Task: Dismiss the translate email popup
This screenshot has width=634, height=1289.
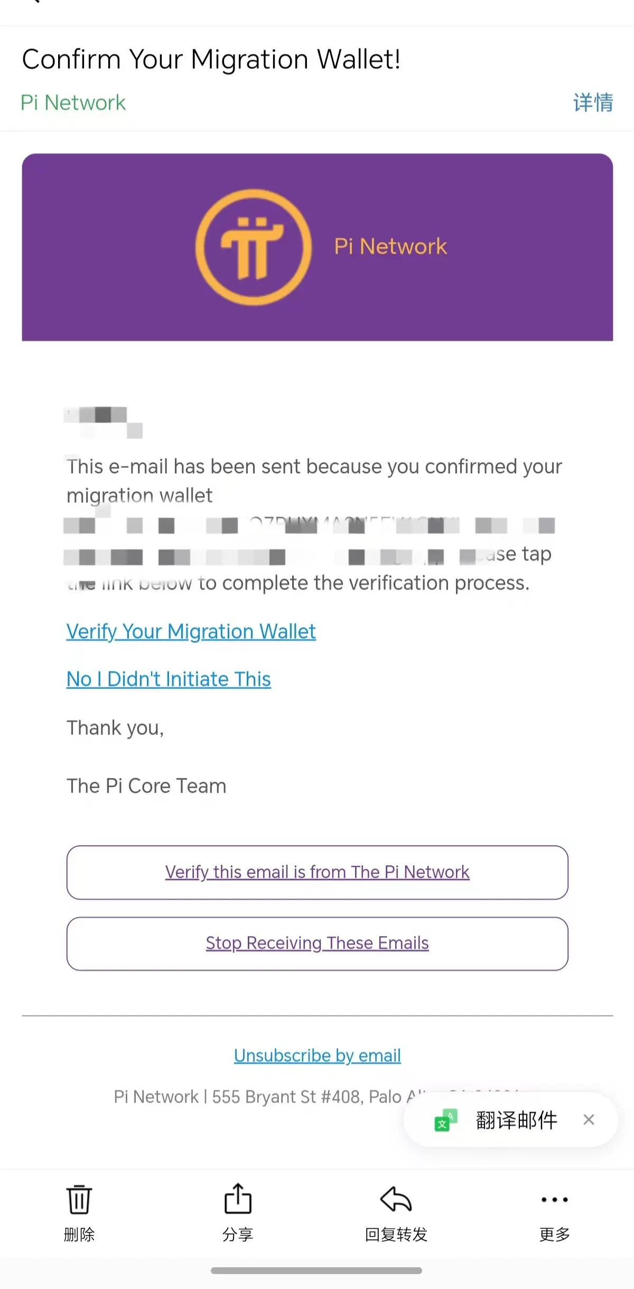Action: click(589, 1119)
